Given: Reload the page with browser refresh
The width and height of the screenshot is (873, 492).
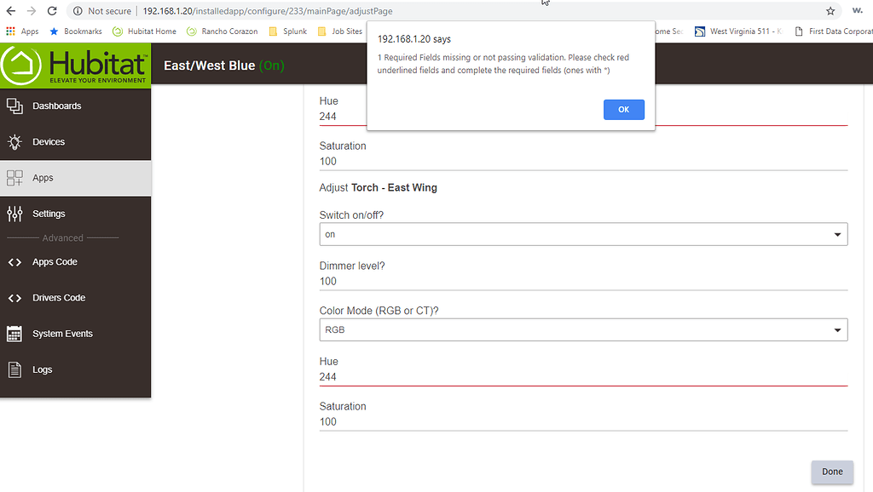Looking at the screenshot, I should pyautogui.click(x=52, y=11).
